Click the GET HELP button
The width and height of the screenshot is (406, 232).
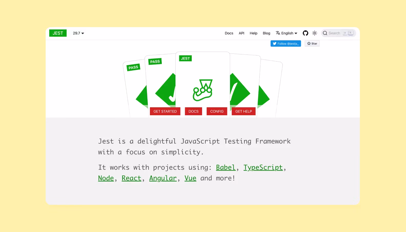(x=243, y=111)
